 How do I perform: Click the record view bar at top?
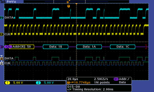tap(76, 2)
